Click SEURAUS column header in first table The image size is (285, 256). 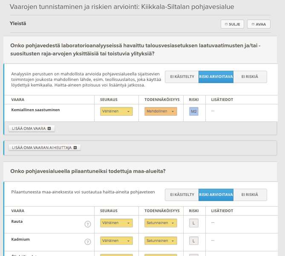[x=109, y=100]
